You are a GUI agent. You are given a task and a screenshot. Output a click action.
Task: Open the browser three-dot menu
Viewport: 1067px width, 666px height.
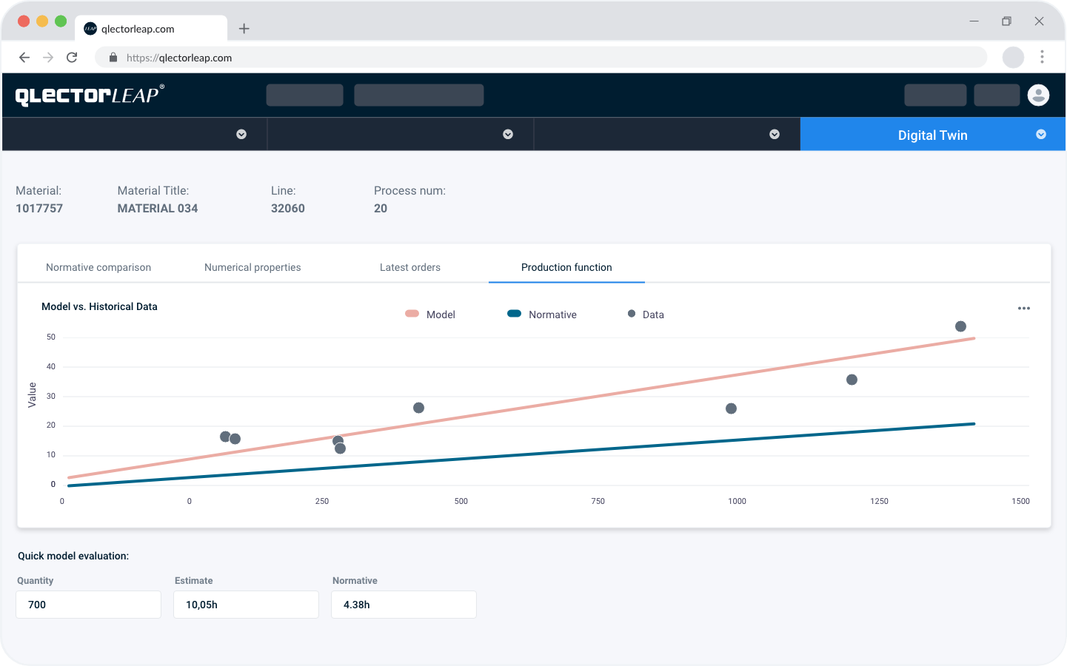click(x=1042, y=57)
